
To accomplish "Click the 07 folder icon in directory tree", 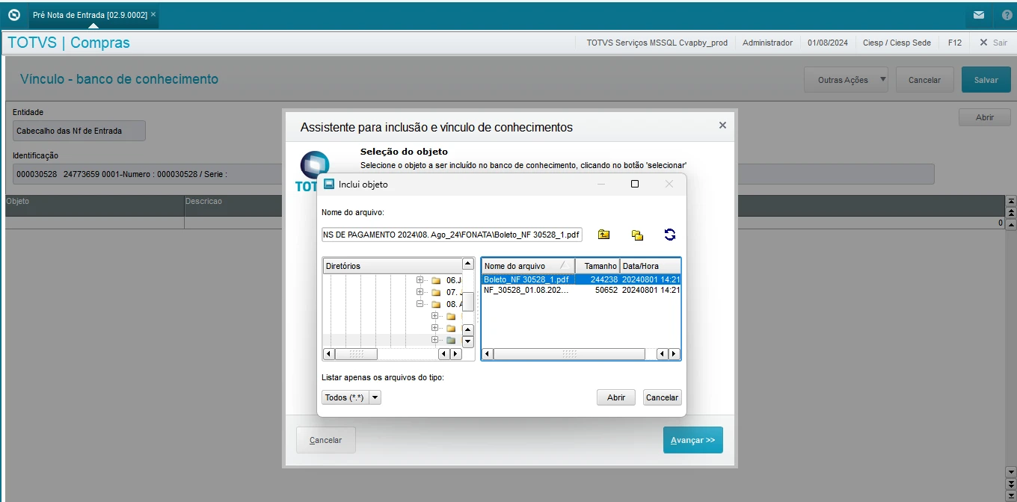I will pyautogui.click(x=436, y=292).
